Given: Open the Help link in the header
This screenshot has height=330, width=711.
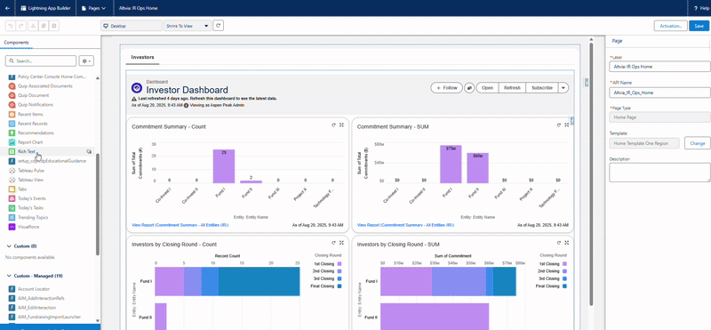Looking at the screenshot, I should 700,8.
